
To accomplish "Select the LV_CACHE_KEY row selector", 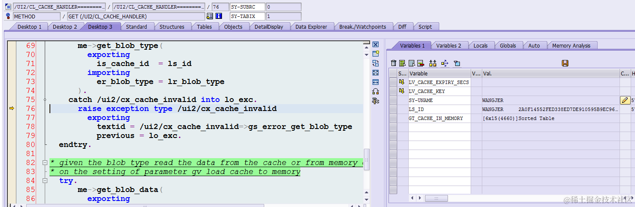I will pyautogui.click(x=393, y=91).
